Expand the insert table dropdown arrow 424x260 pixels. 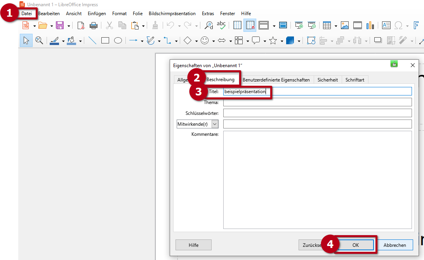click(x=335, y=26)
